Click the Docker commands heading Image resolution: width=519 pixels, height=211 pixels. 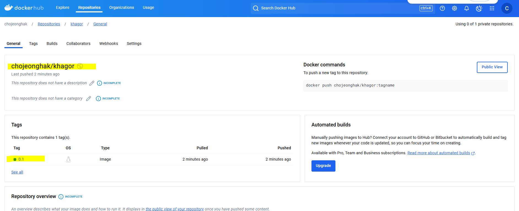pyautogui.click(x=324, y=65)
